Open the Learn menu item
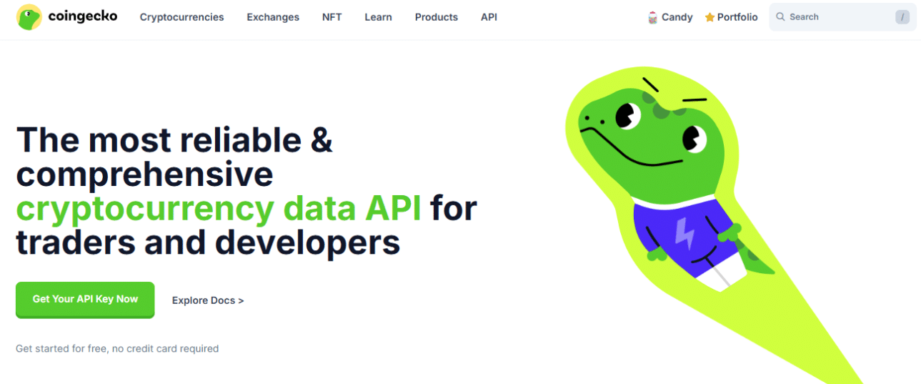This screenshot has height=384, width=921. [x=378, y=17]
